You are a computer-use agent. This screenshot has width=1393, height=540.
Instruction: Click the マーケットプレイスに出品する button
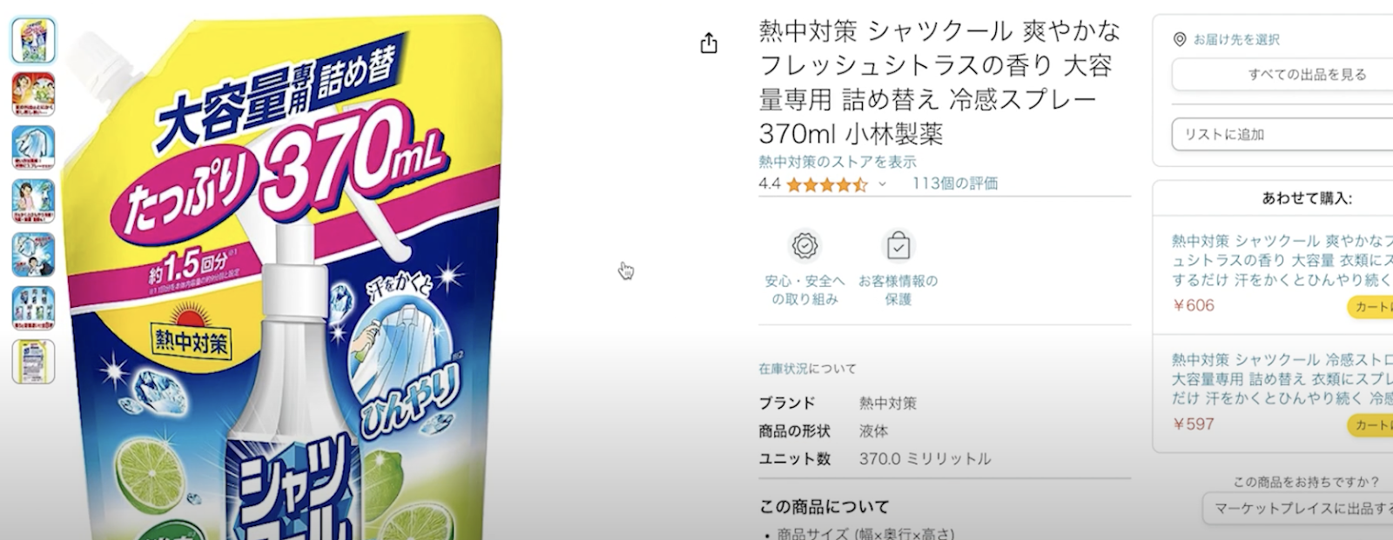click(1297, 509)
